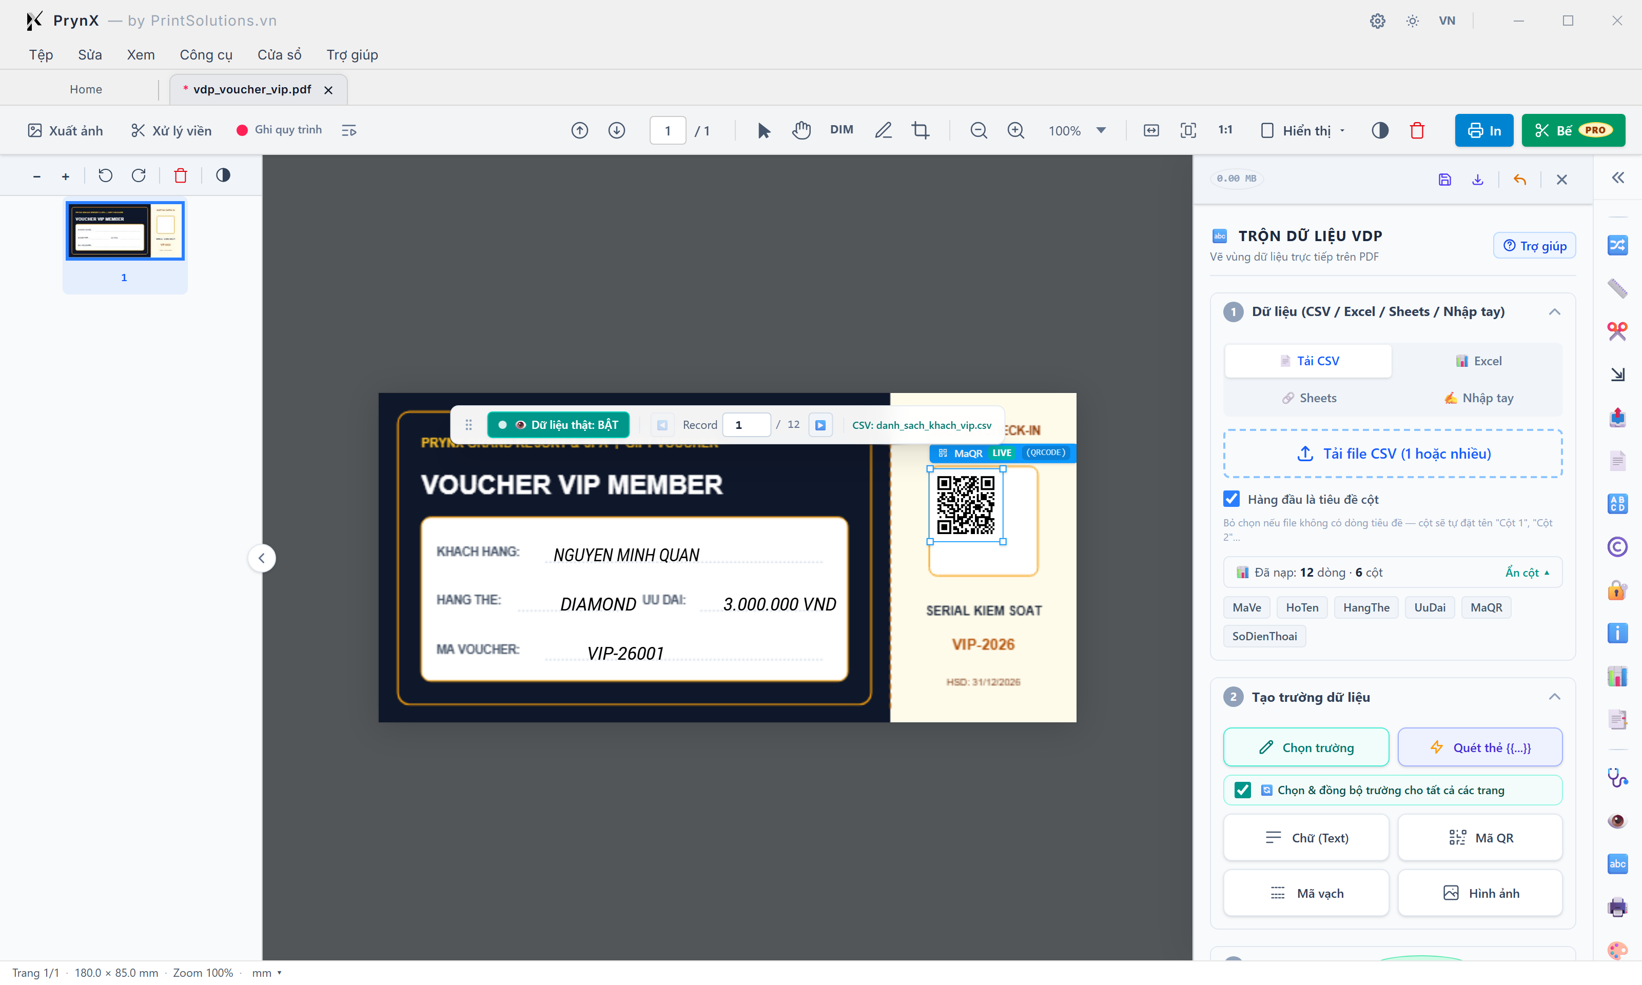Select the arrow pointer tool
The height and width of the screenshot is (985, 1642).
pos(764,130)
